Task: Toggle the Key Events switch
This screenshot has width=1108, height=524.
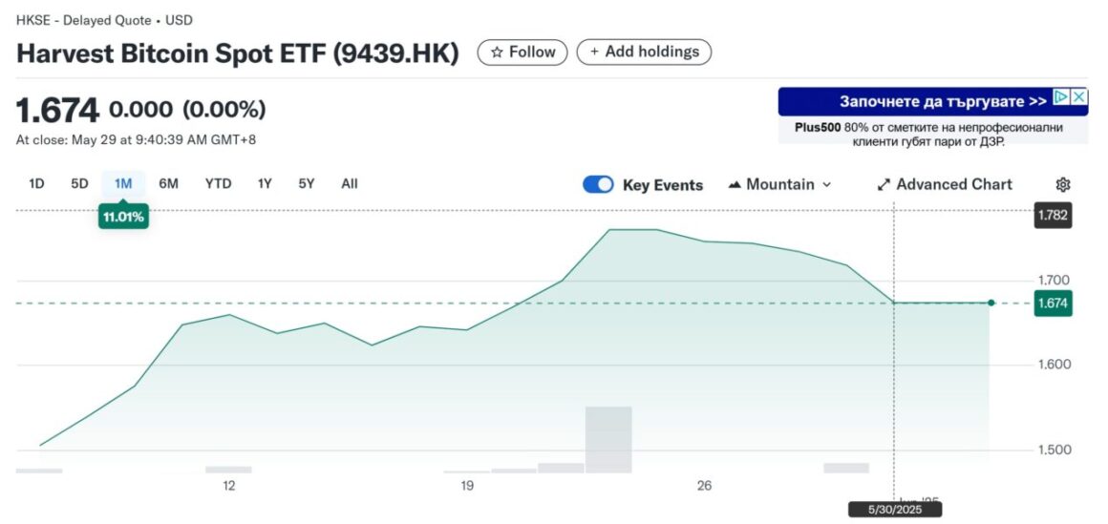Action: click(598, 185)
